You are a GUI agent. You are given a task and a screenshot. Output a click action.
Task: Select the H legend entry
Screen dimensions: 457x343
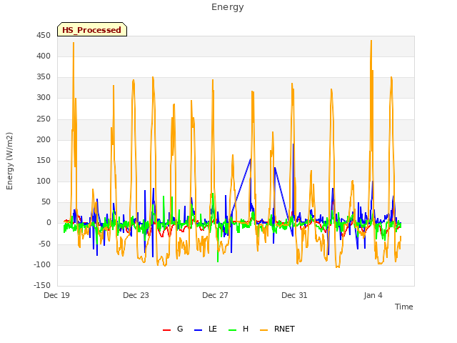click(238, 329)
